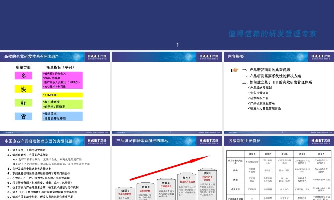This screenshot has height=200, width=334.
Task: Click the checkmark item 产品战略及规划
Action: coord(260,88)
